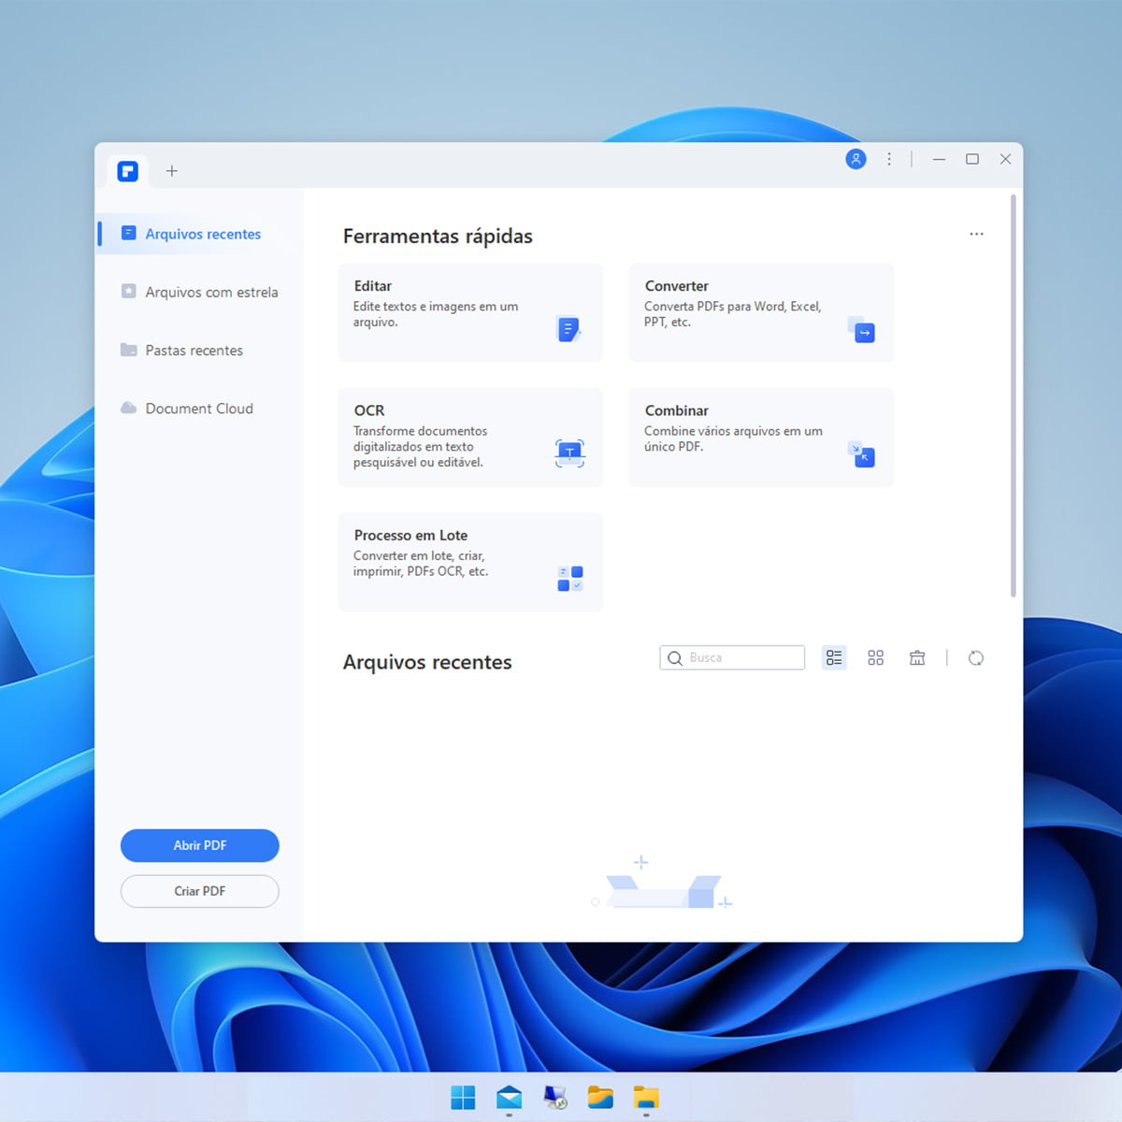Click the Abrir PDF button
Screen dimensions: 1122x1122
tap(200, 845)
